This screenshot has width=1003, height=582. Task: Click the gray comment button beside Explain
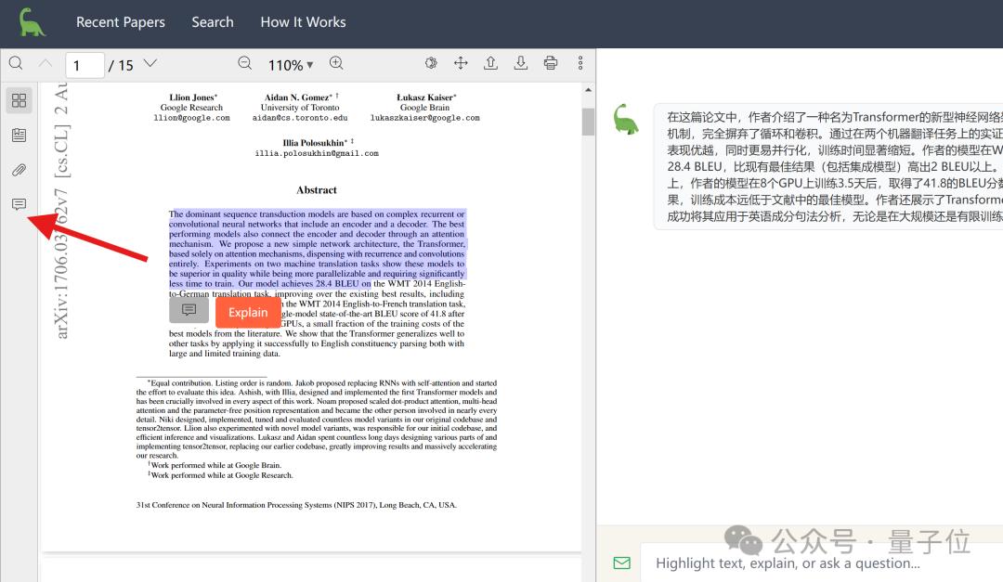click(189, 310)
